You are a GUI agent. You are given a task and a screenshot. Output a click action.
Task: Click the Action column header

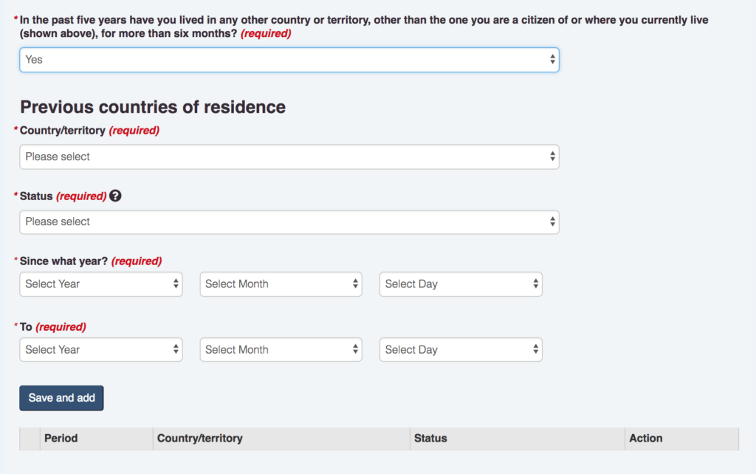click(x=646, y=439)
